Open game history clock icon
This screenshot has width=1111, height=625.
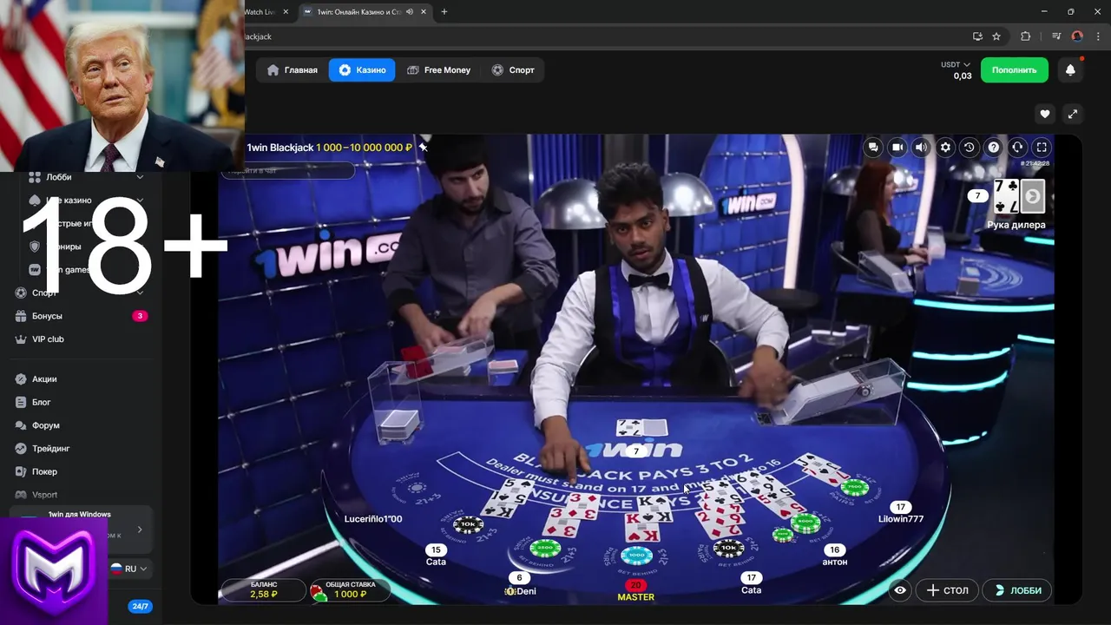coord(970,148)
